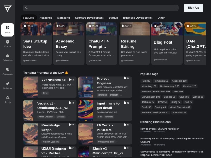Select the Software Development tab
Viewport: 211px width, 158px height.
(89, 18)
